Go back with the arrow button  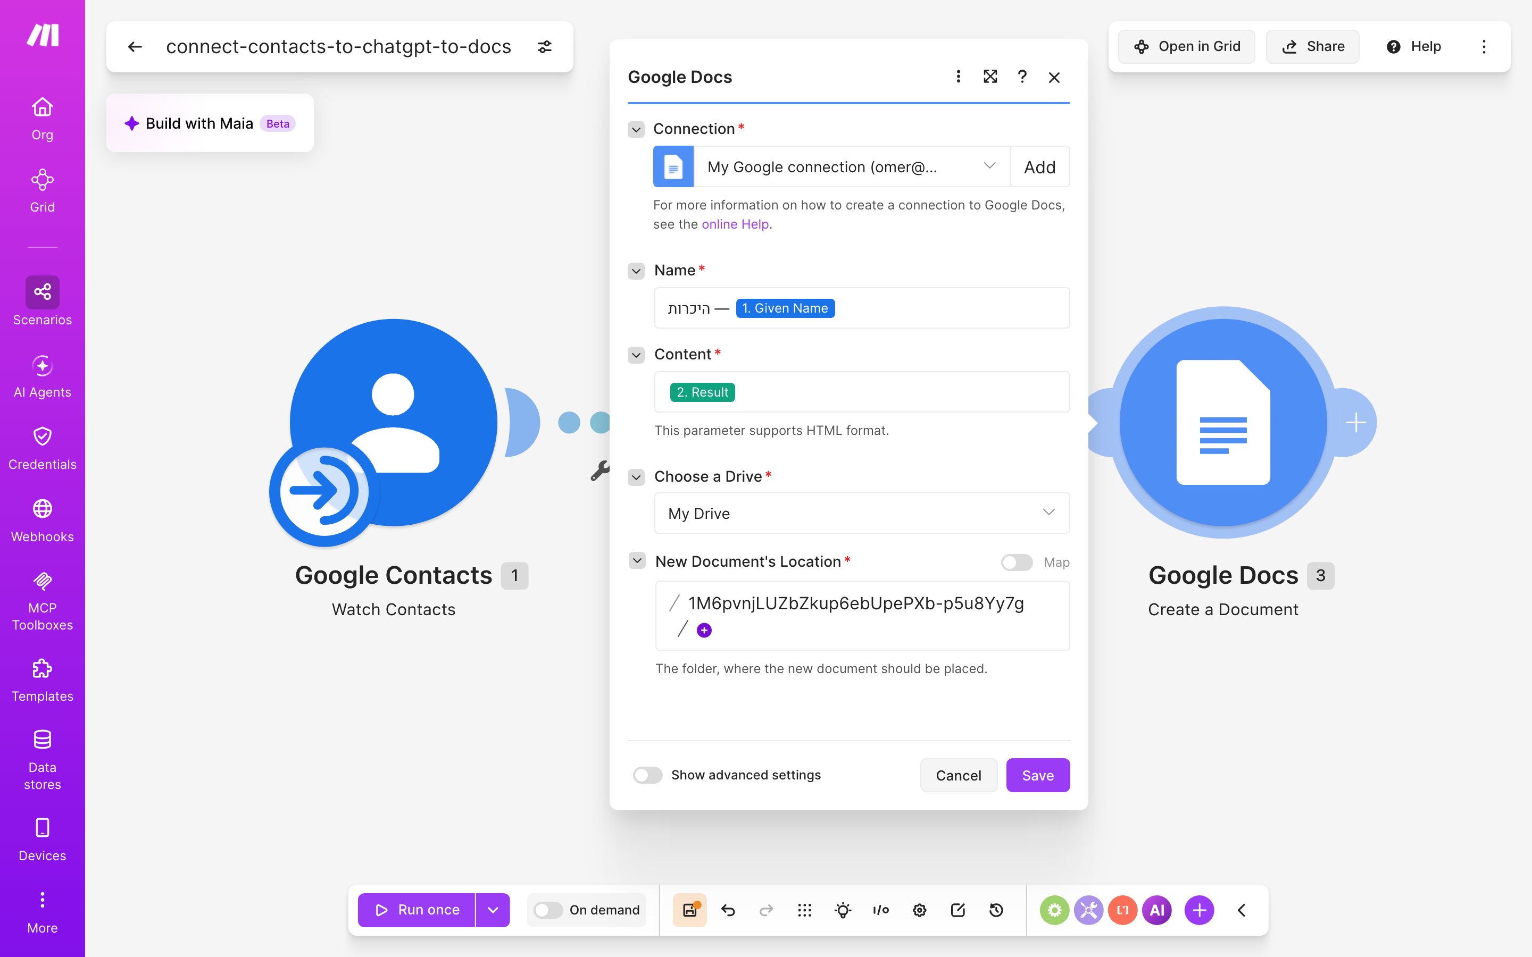pos(135,47)
